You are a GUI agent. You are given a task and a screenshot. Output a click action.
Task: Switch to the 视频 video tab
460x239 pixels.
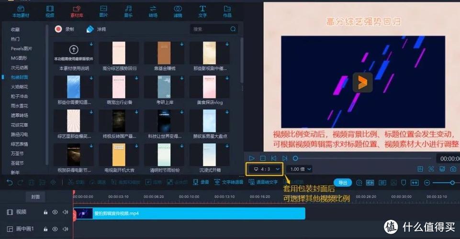point(50,12)
